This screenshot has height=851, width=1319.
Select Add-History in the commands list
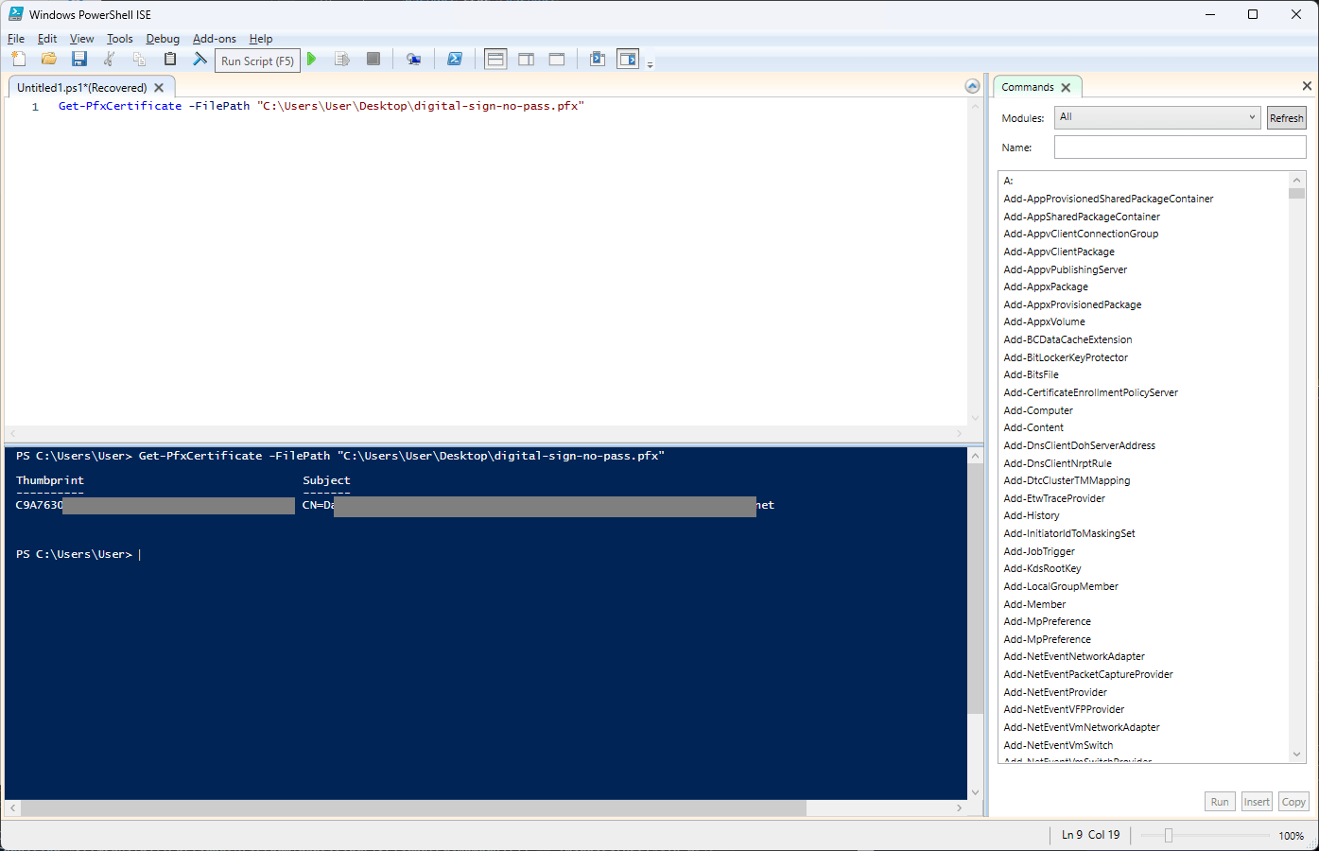1032,515
